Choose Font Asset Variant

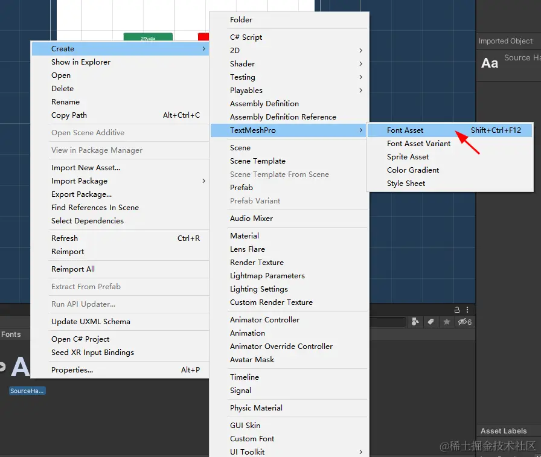point(450,144)
